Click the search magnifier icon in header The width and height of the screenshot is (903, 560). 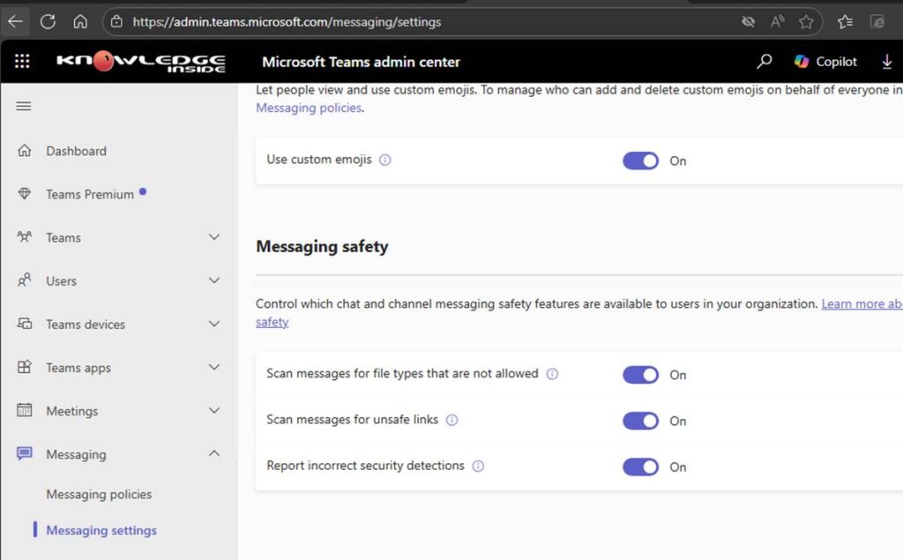(765, 61)
